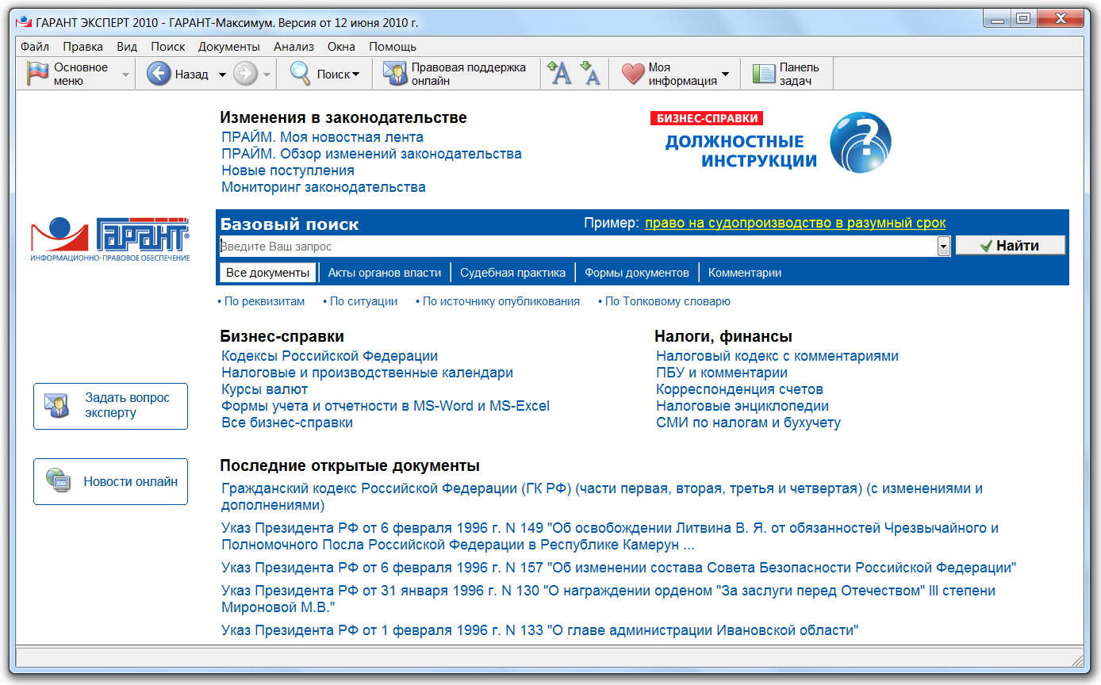Open Налоговый кодекс с комментариями
Image resolution: width=1101 pixels, height=685 pixels.
tap(777, 356)
